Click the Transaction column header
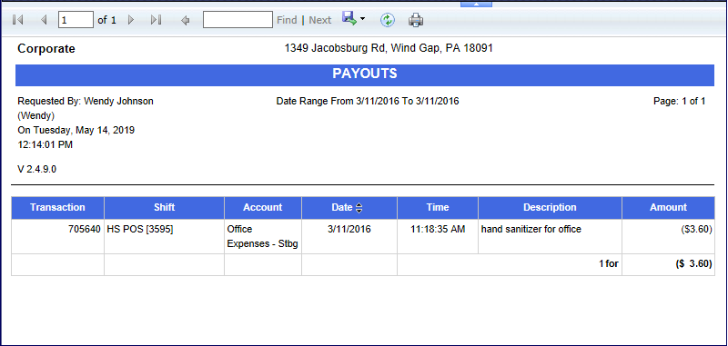The height and width of the screenshot is (346, 728). tap(57, 207)
